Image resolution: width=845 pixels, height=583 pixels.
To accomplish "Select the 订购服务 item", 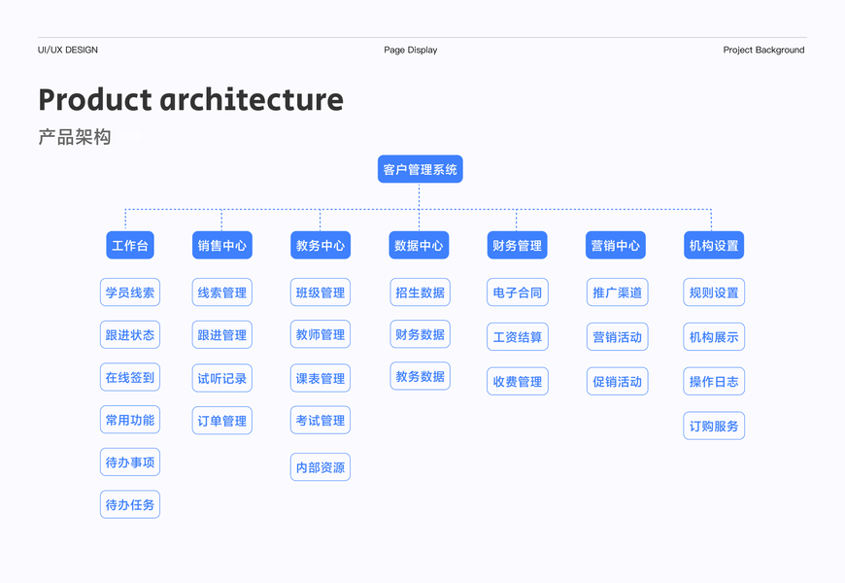I will click(714, 426).
